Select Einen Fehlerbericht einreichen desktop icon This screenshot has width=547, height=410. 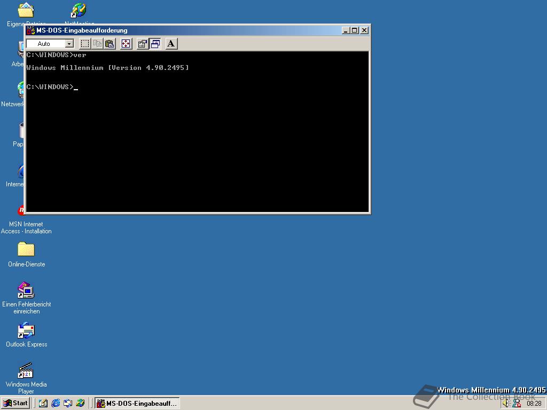coord(26,290)
